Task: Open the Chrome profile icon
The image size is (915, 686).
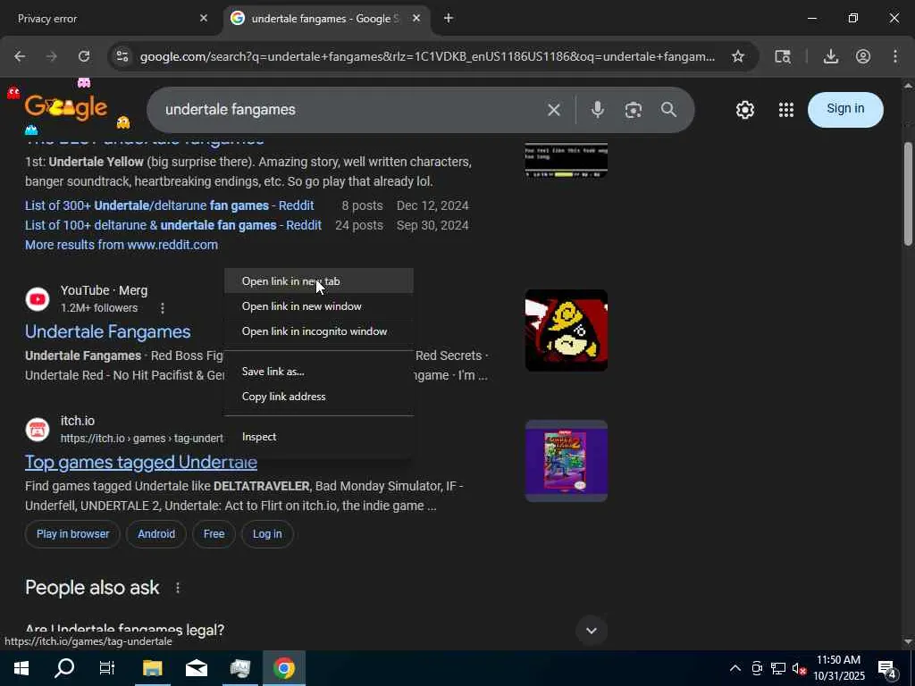Action: point(863,56)
